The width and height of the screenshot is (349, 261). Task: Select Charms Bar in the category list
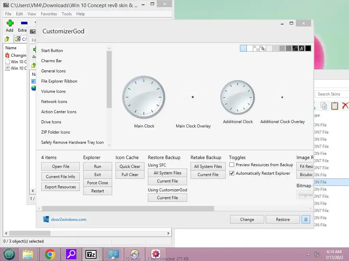click(52, 61)
